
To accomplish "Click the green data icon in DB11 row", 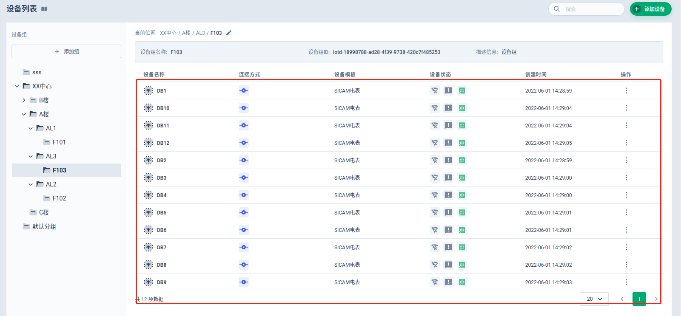I will [x=462, y=125].
